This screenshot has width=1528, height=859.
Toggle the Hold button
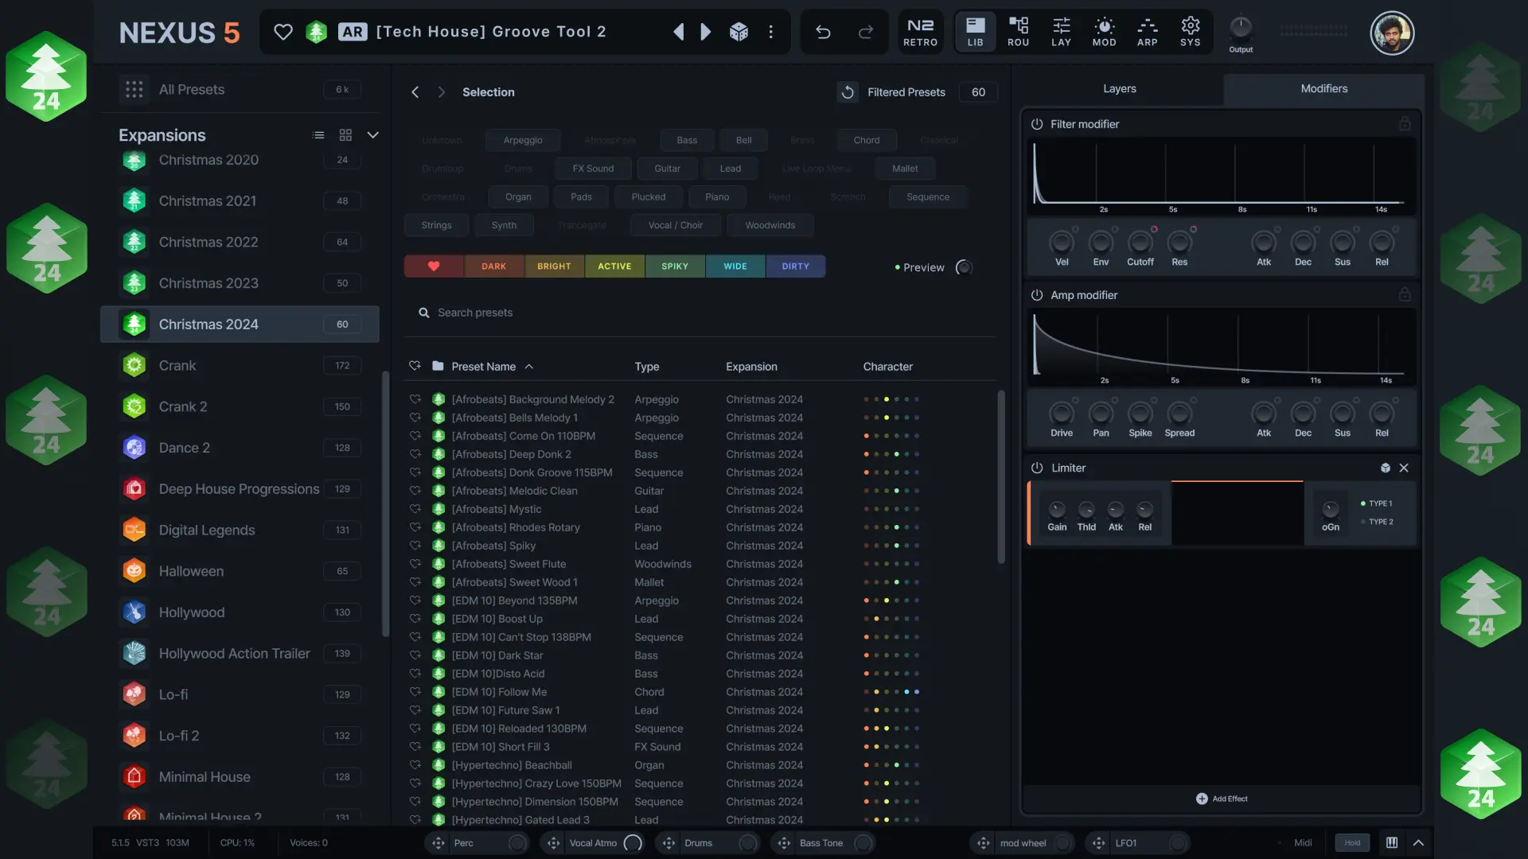(1352, 843)
